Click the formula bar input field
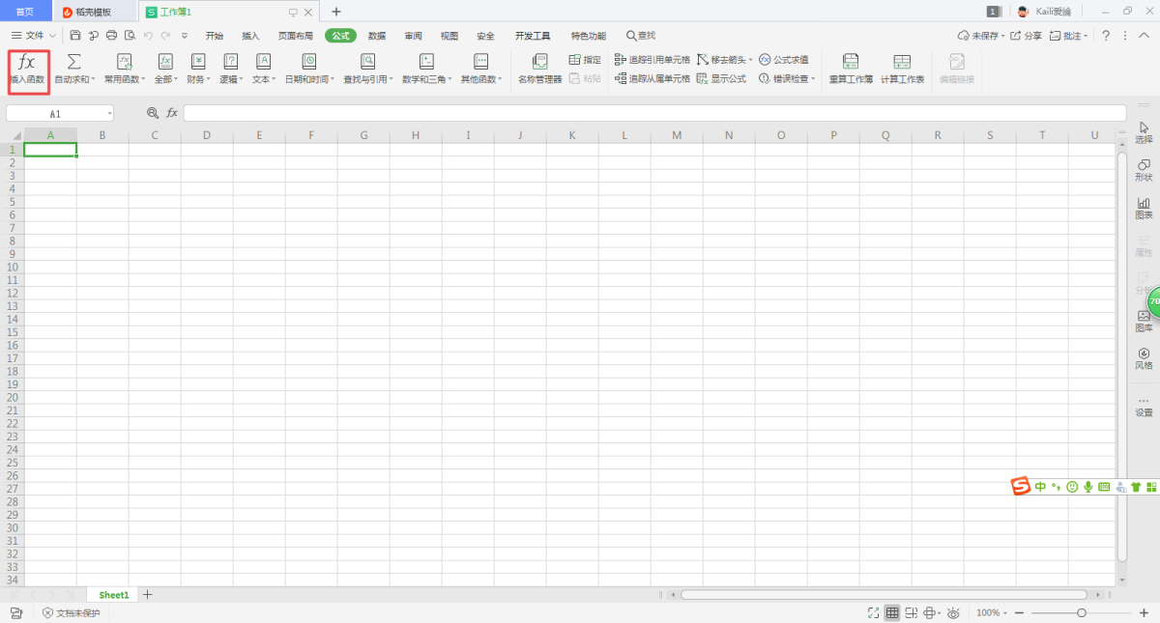Viewport: 1160px width, 623px height. tap(653, 113)
